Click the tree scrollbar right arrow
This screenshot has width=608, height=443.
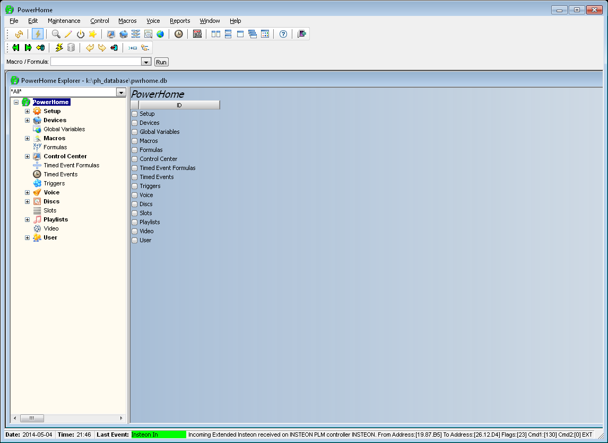pos(121,418)
